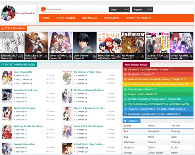
Task: Click circle arrow beside Dawn Empire entry
Action: click(x=125, y=89)
